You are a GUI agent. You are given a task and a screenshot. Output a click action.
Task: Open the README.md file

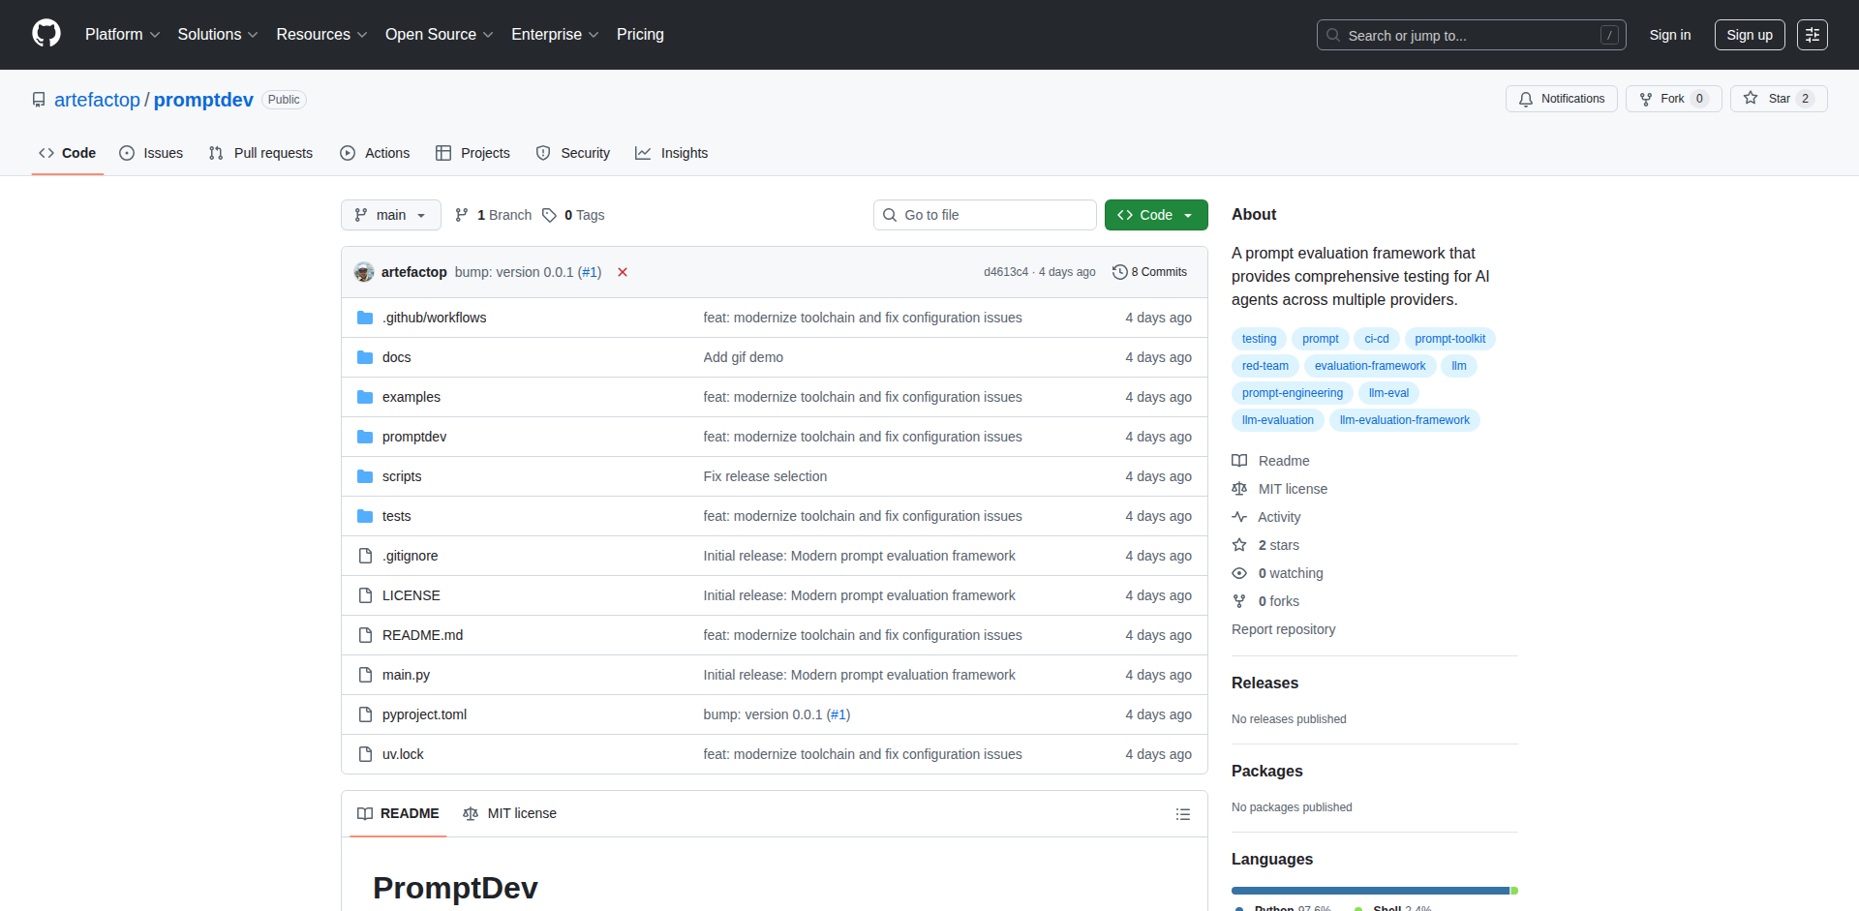[x=422, y=635]
